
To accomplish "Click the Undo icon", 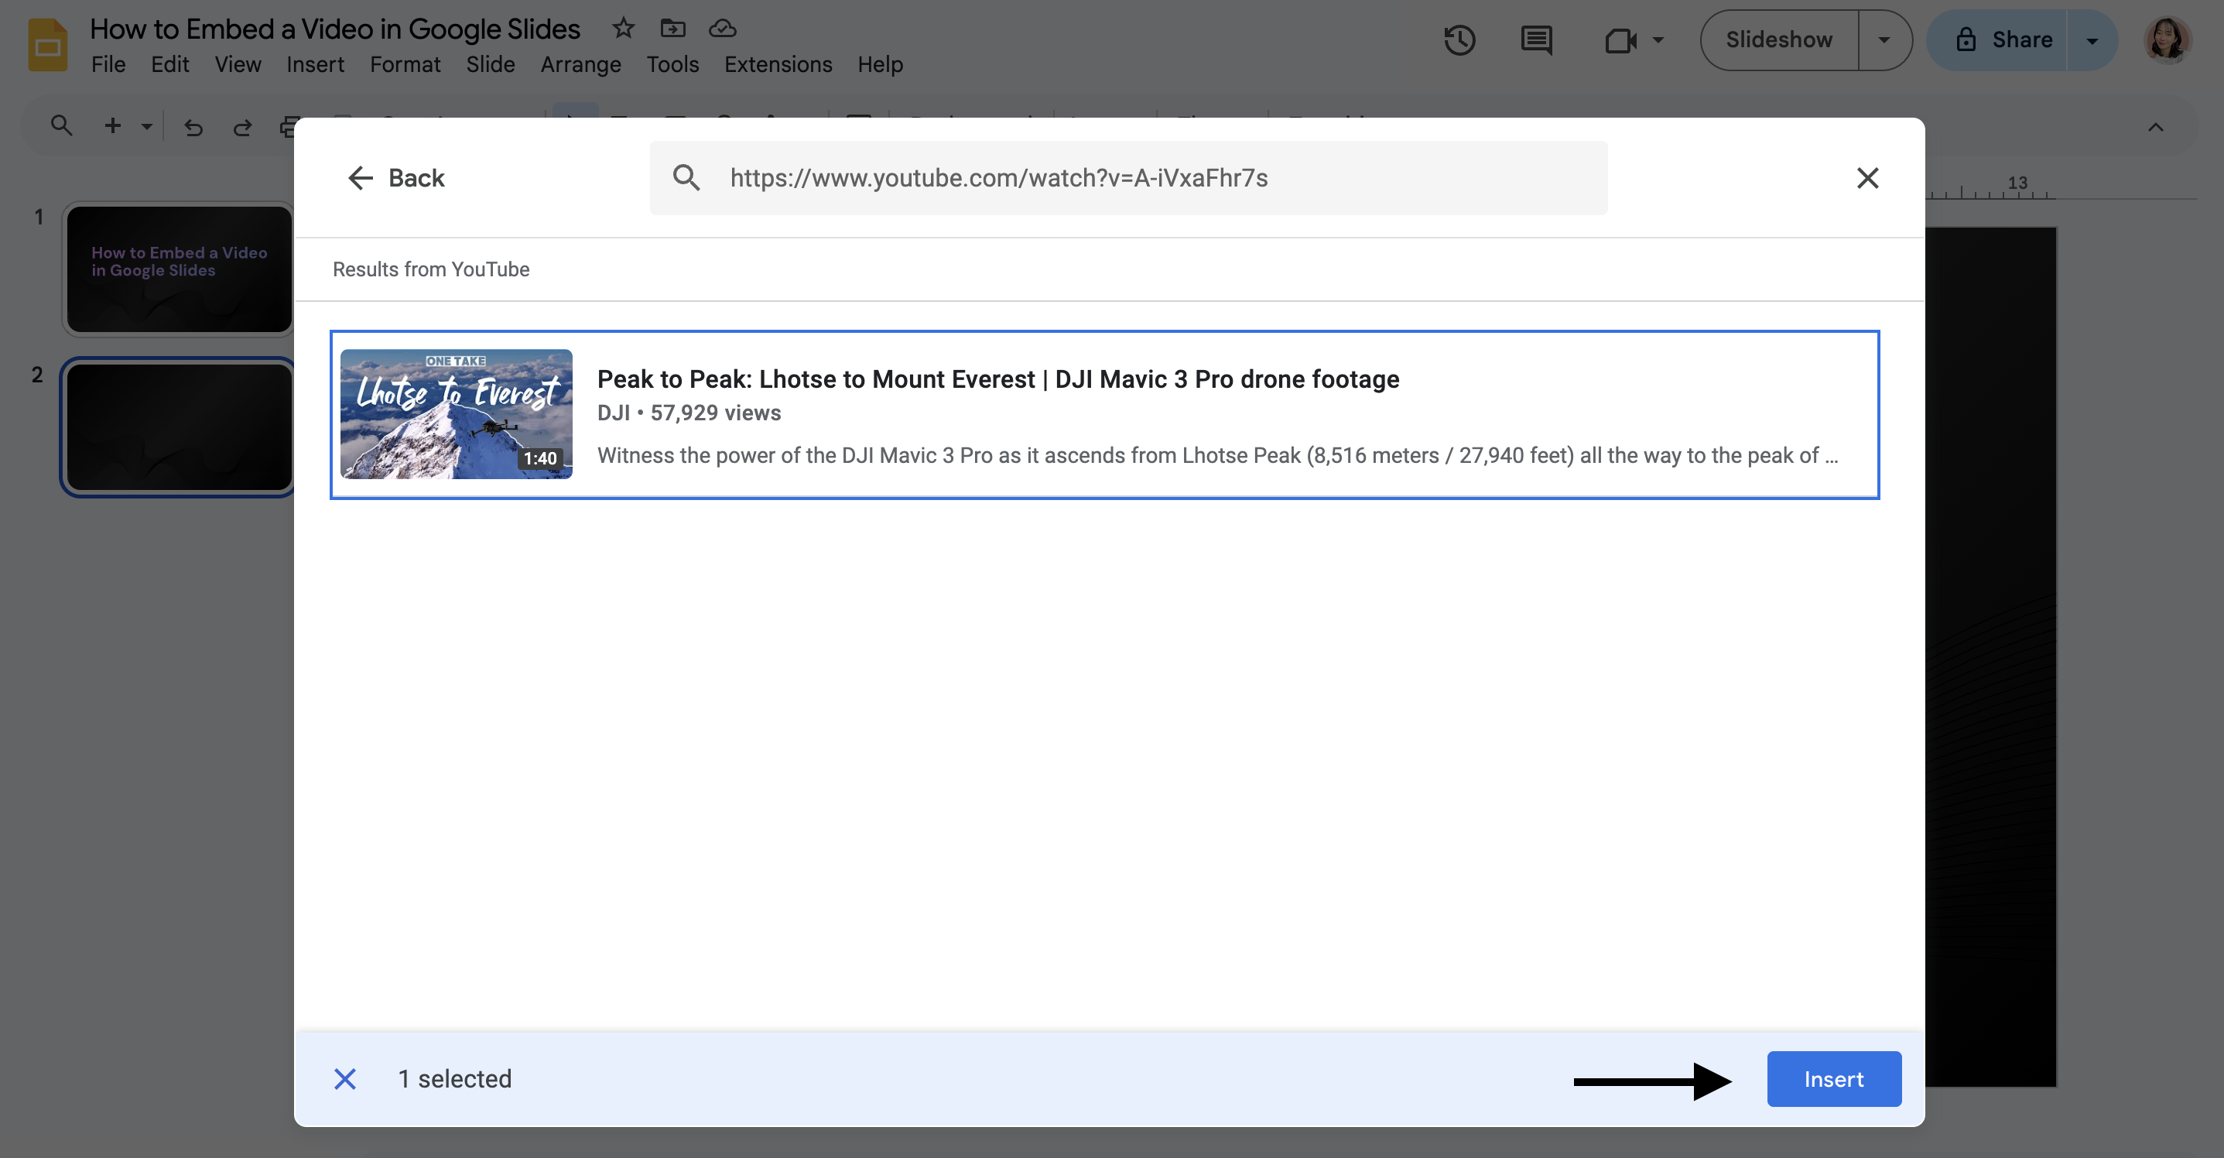I will pyautogui.click(x=193, y=127).
